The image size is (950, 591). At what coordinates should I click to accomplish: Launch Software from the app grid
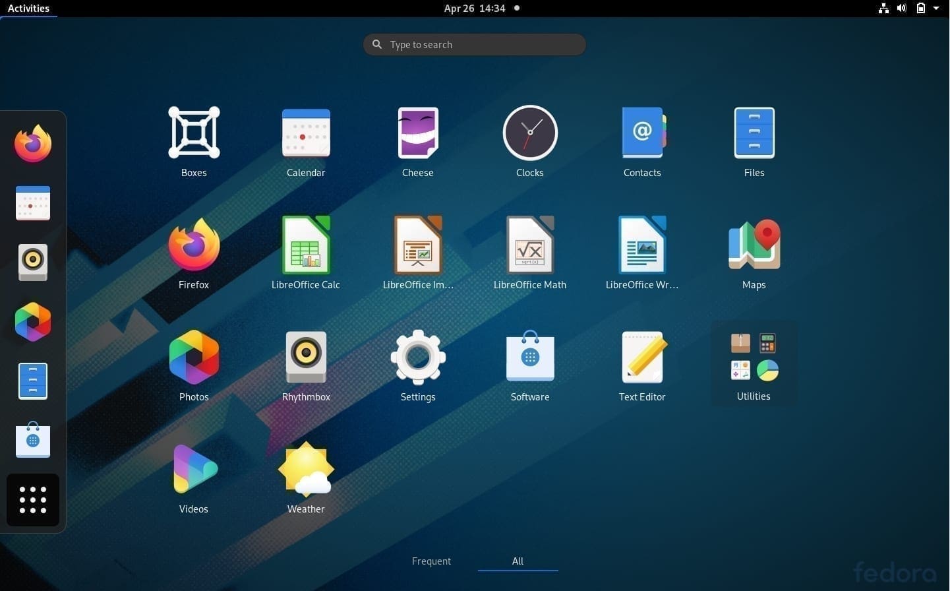[x=530, y=357]
